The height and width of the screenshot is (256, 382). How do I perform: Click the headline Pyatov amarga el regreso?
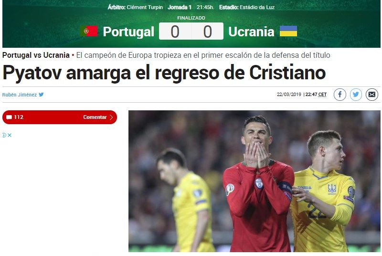[x=164, y=73]
